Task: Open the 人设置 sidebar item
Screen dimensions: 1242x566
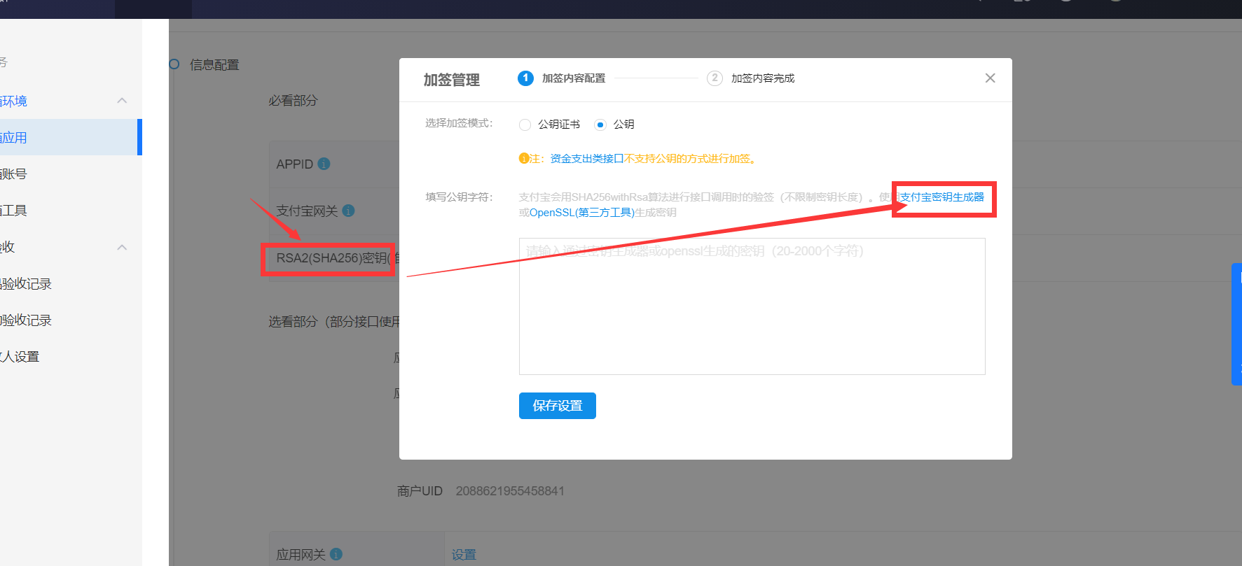Action: click(x=70, y=356)
